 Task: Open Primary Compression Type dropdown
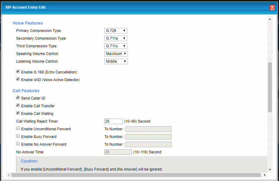(116, 31)
